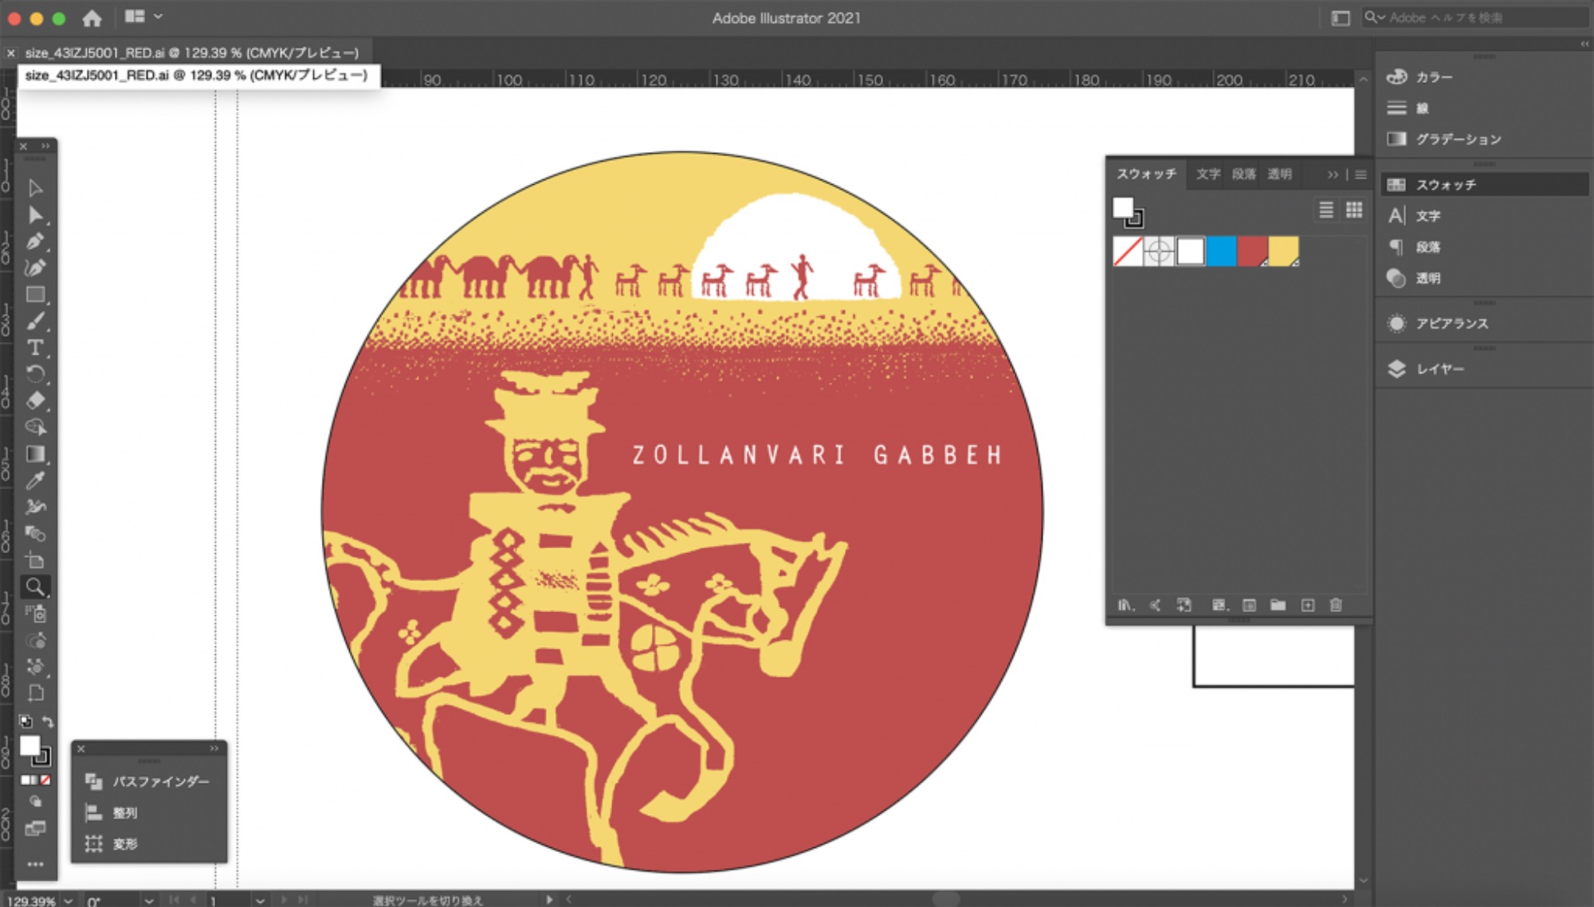Viewport: 1594px width, 907px height.
Task: Open the zoom level dropdown
Action: pyautogui.click(x=69, y=901)
